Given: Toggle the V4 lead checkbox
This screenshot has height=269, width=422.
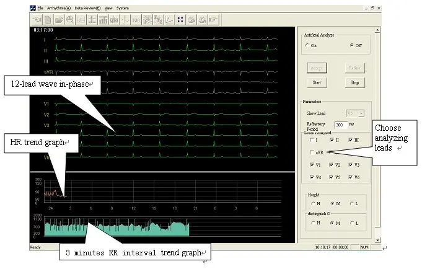Looking at the screenshot, I should 312,177.
